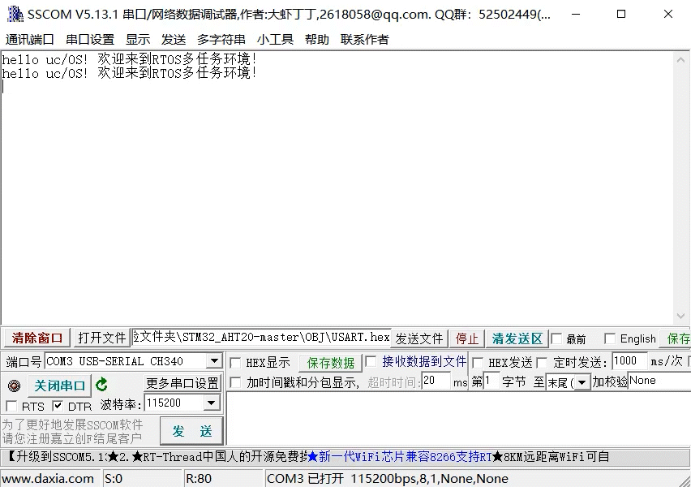Open the 波特率 115200 dropdown
The height and width of the screenshot is (487, 691).
[x=213, y=403]
